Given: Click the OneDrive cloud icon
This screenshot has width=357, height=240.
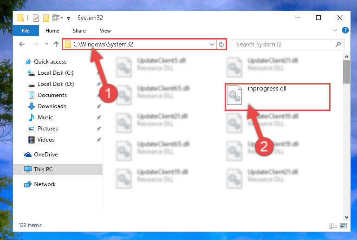Looking at the screenshot, I should coord(28,155).
